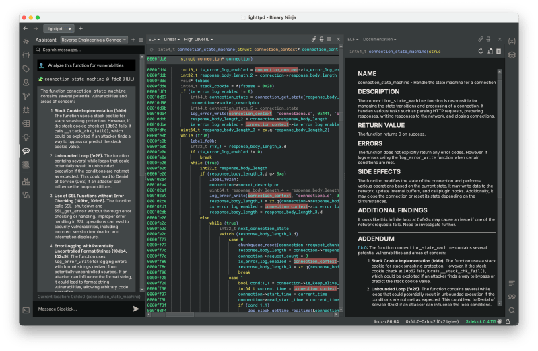
Task: Open the stack layers right sidebar icon
Action: 512,55
